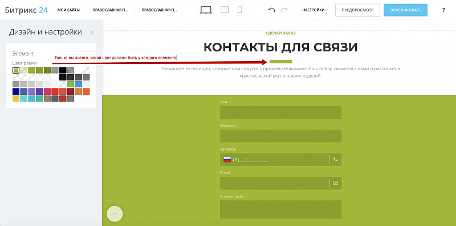Viewport: 456px width, 226px height.
Task: Click the Фамилия input field
Action: click(x=280, y=136)
